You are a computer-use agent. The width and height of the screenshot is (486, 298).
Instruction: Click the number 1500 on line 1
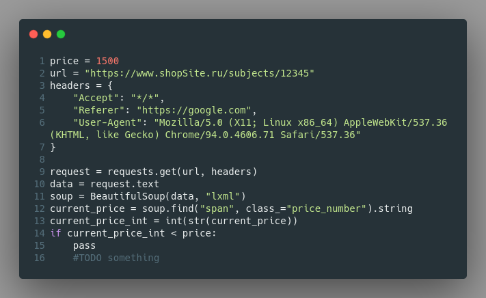107,61
